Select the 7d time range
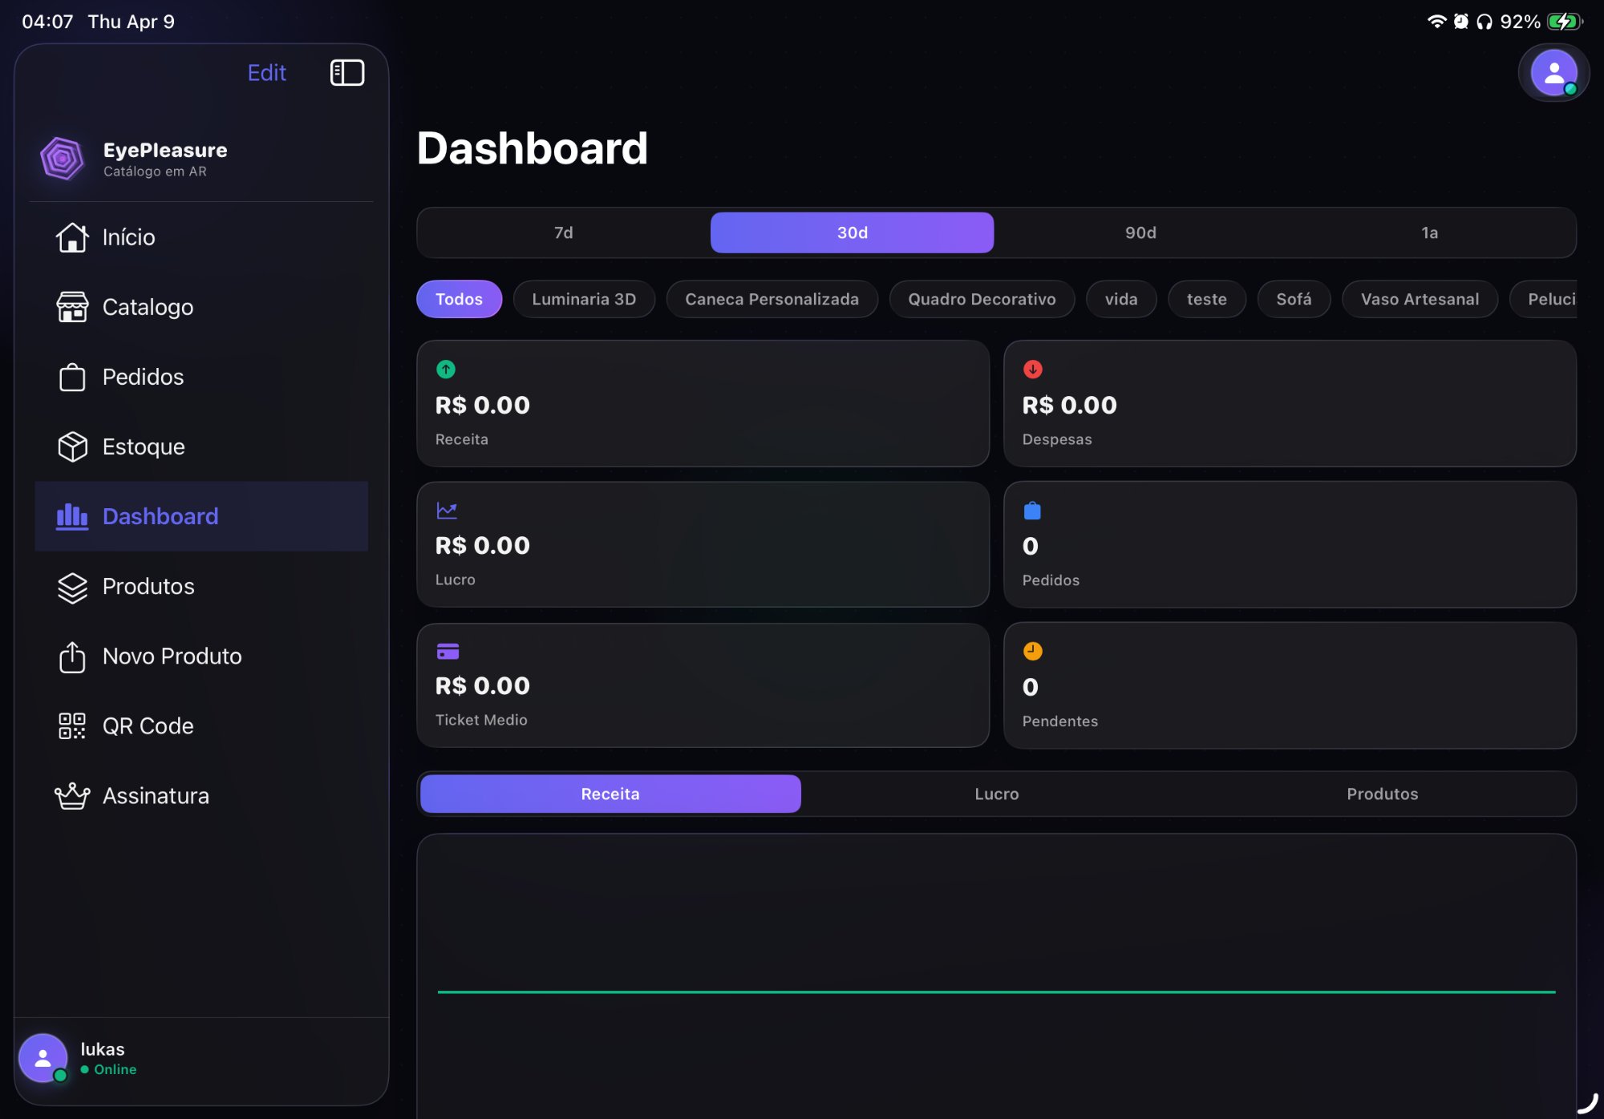This screenshot has height=1119, width=1604. (564, 232)
